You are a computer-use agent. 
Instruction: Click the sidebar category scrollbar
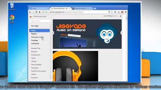51,51
